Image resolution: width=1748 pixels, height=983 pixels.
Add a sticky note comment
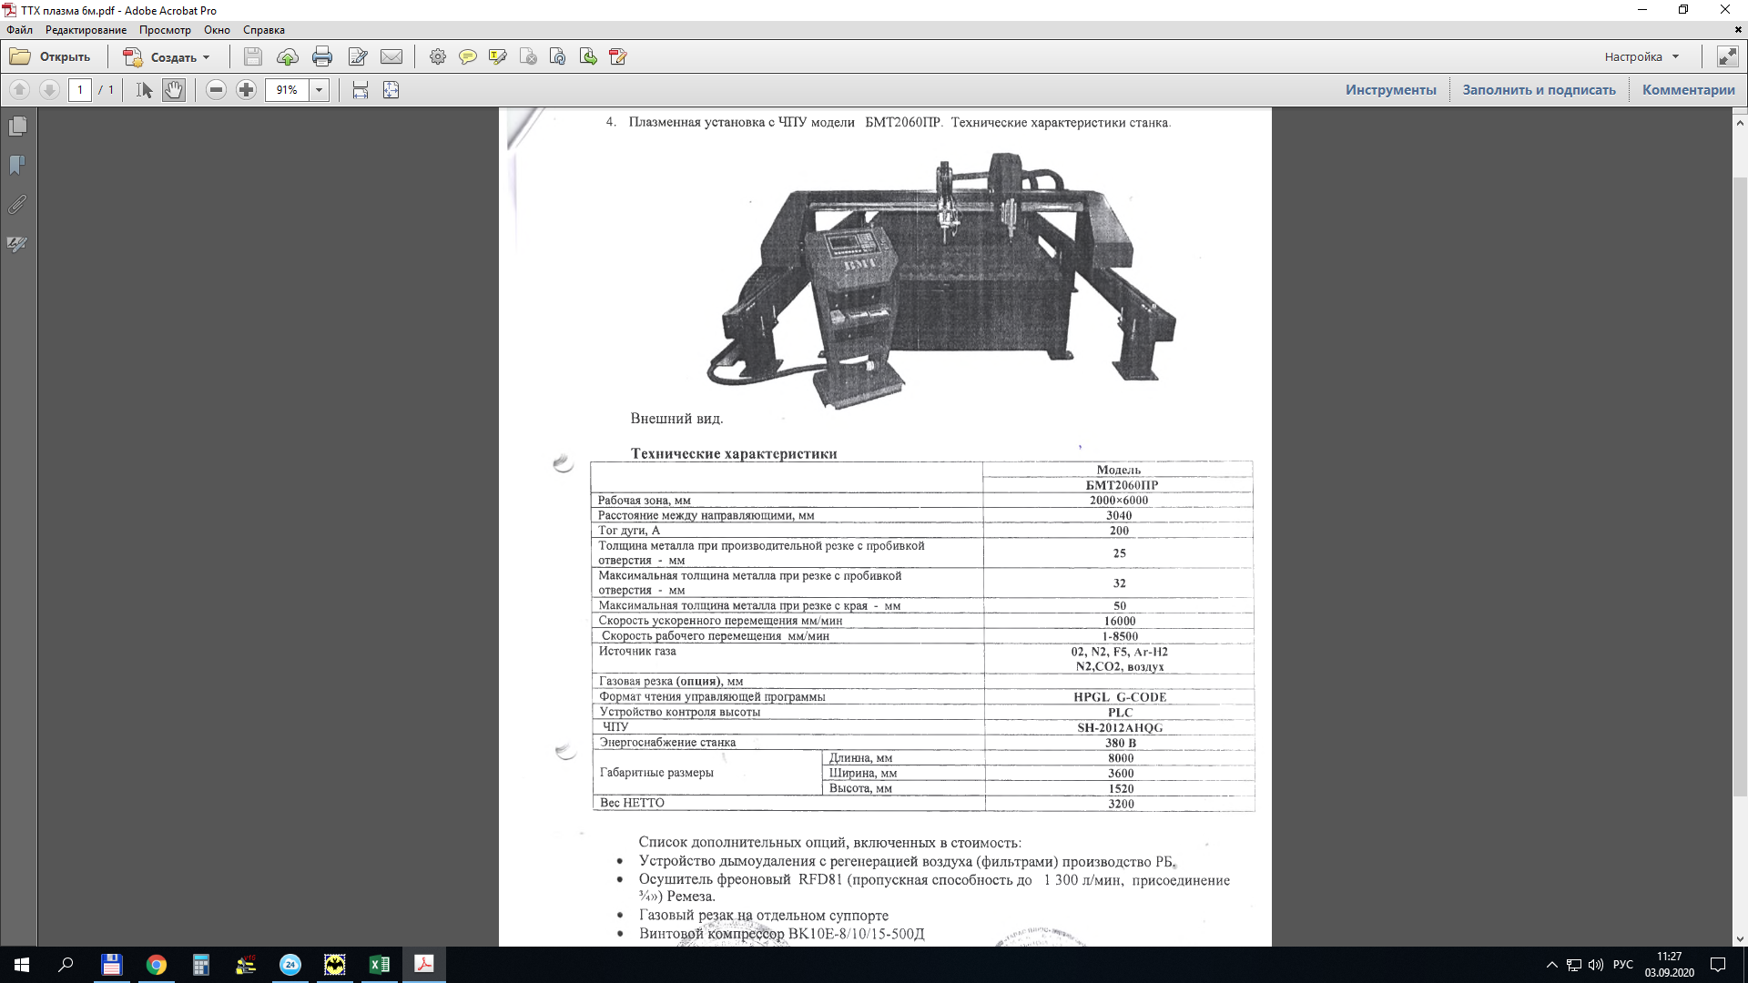(x=467, y=56)
